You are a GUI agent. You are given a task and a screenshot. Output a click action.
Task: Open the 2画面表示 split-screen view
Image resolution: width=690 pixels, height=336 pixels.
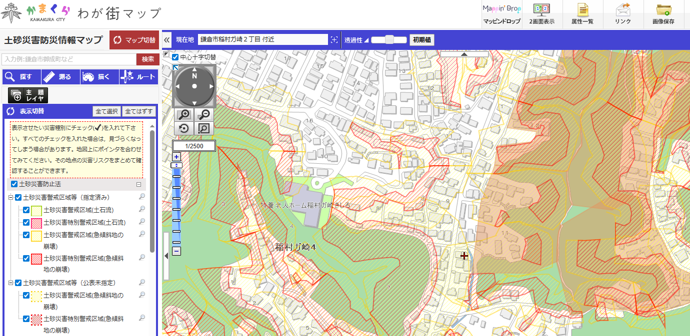(541, 14)
